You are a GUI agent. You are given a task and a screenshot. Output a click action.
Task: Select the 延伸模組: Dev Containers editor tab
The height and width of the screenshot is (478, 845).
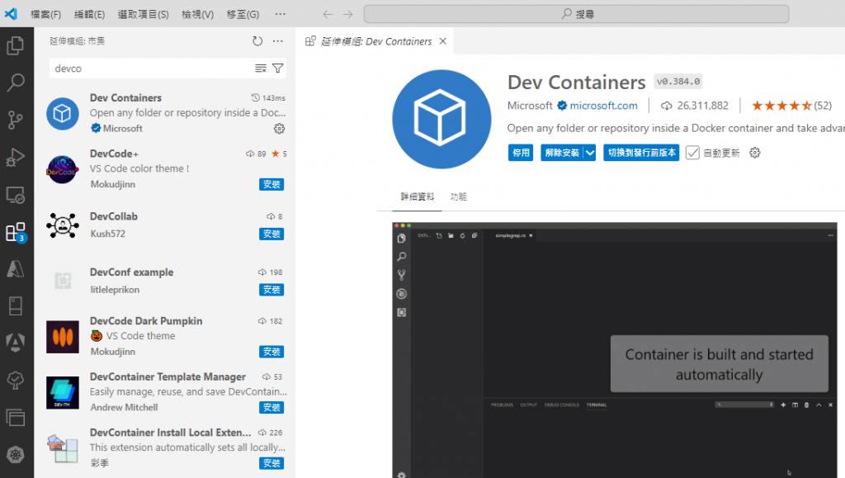375,41
